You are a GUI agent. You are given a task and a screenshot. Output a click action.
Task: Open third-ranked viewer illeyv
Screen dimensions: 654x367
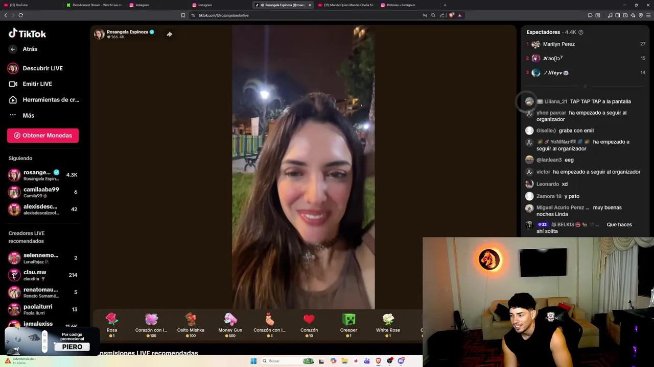(586, 73)
